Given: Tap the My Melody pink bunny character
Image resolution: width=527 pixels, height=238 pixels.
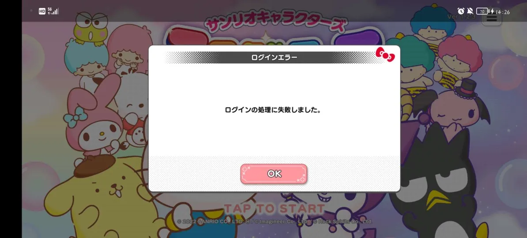Looking at the screenshot, I should [92, 121].
